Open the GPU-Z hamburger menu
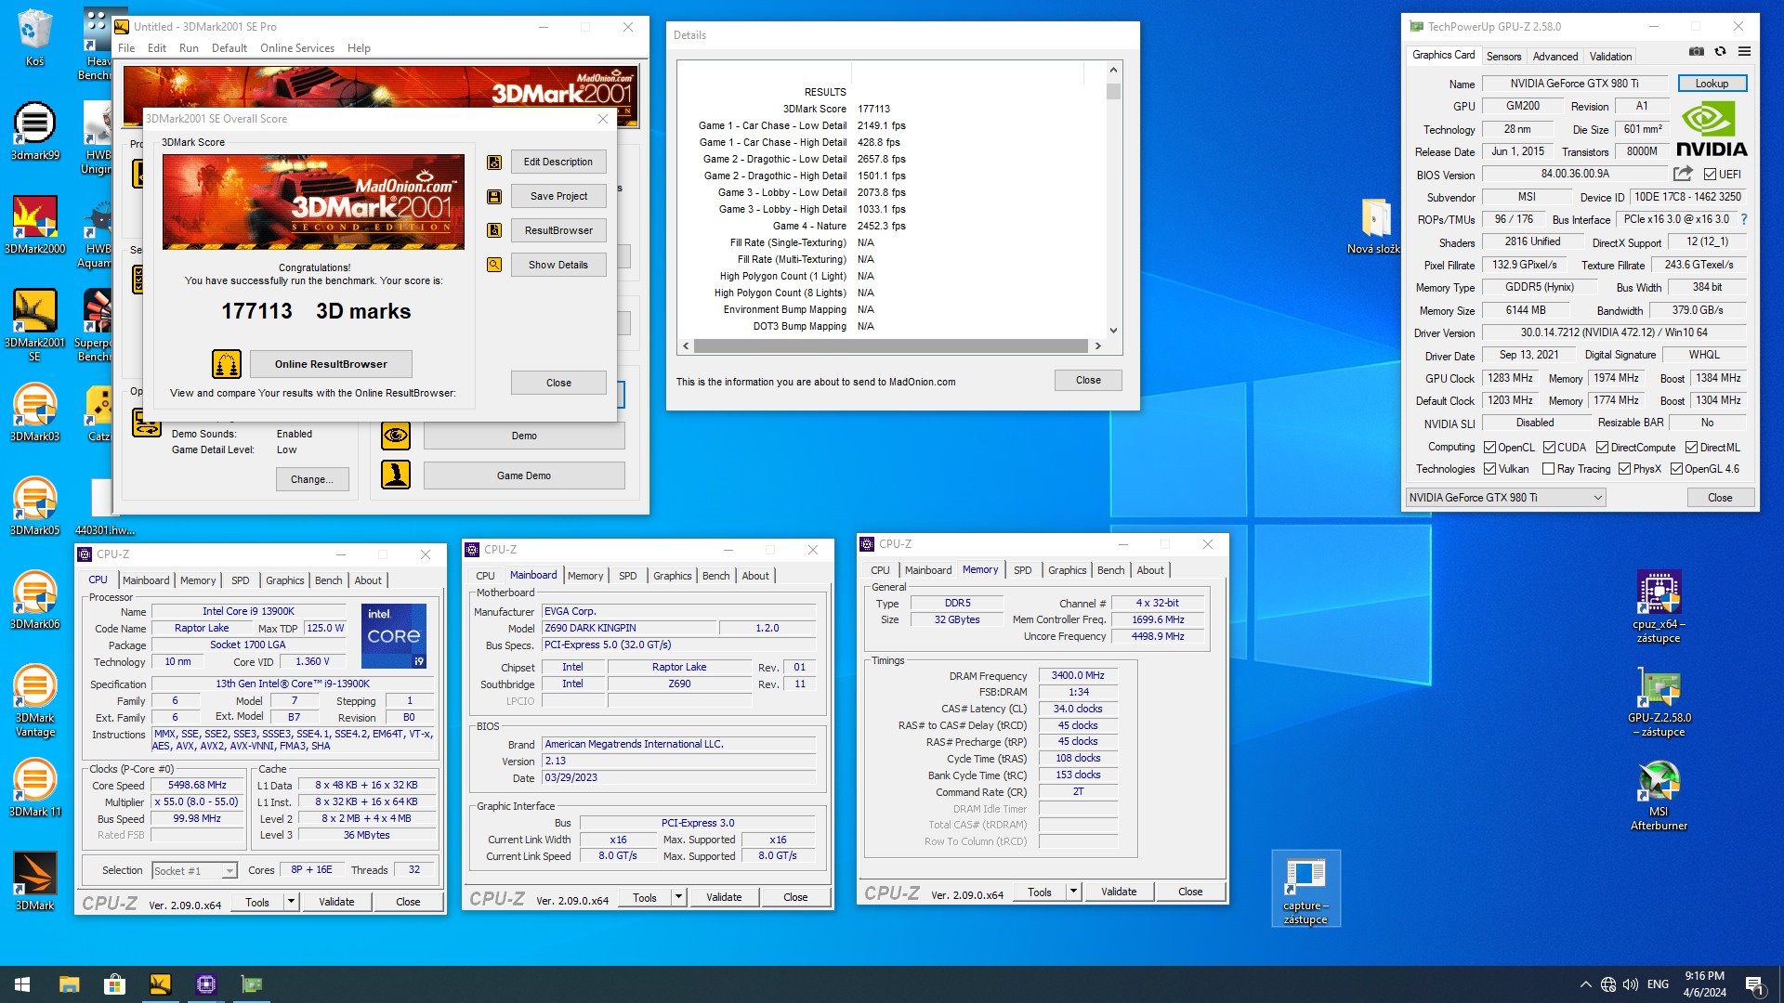Image resolution: width=1784 pixels, height=1003 pixels. tap(1744, 52)
